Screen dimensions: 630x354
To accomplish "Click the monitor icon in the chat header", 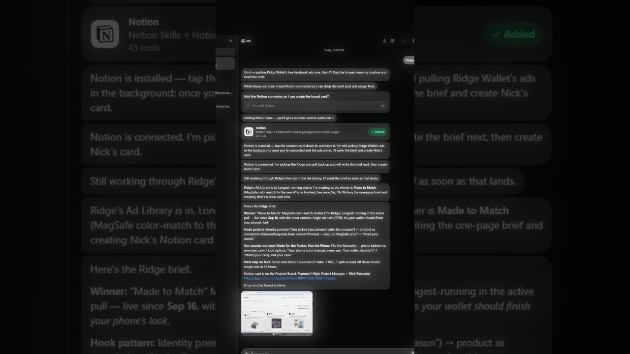I will click(x=392, y=41).
